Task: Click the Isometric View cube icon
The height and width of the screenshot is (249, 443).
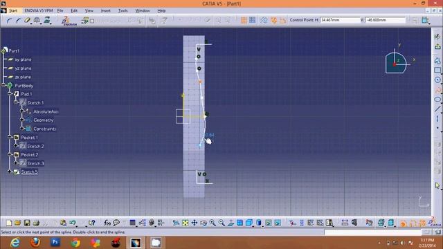Action: [249, 223]
